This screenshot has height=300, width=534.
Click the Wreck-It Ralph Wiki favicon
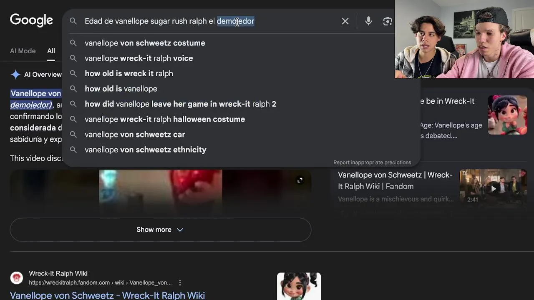coord(17,278)
